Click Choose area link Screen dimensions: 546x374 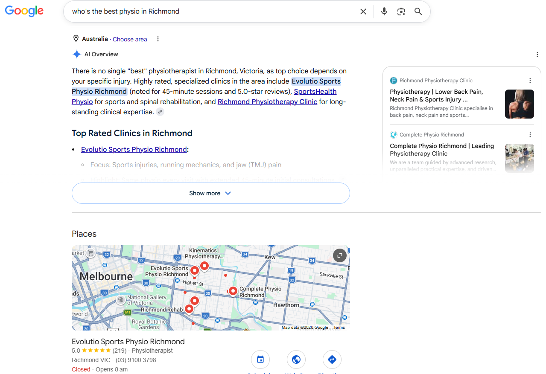pos(130,39)
